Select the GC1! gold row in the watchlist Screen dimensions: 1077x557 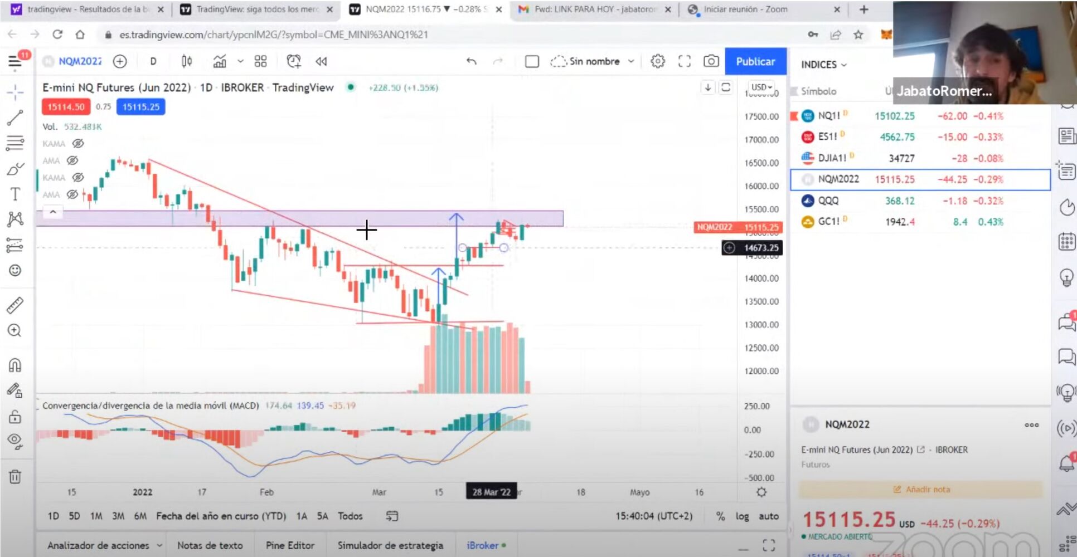tap(920, 222)
